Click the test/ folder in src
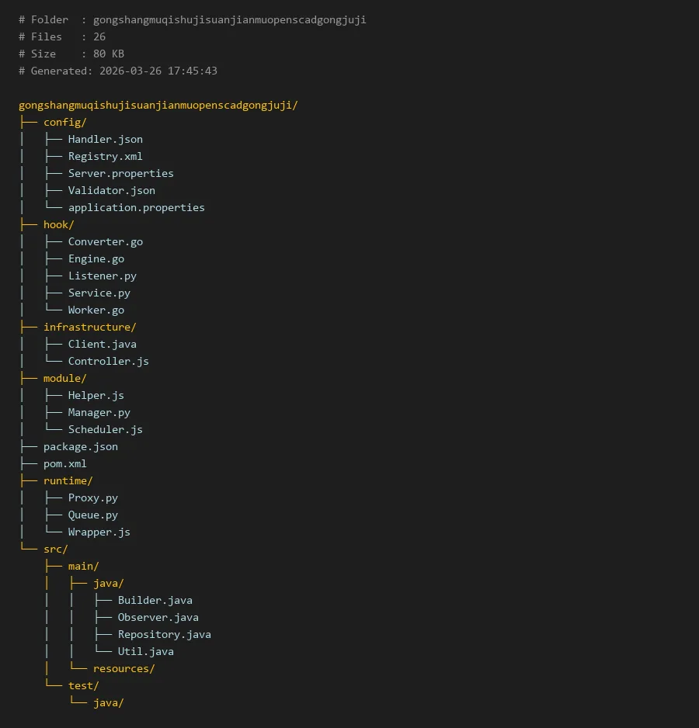699x728 pixels. 83,685
